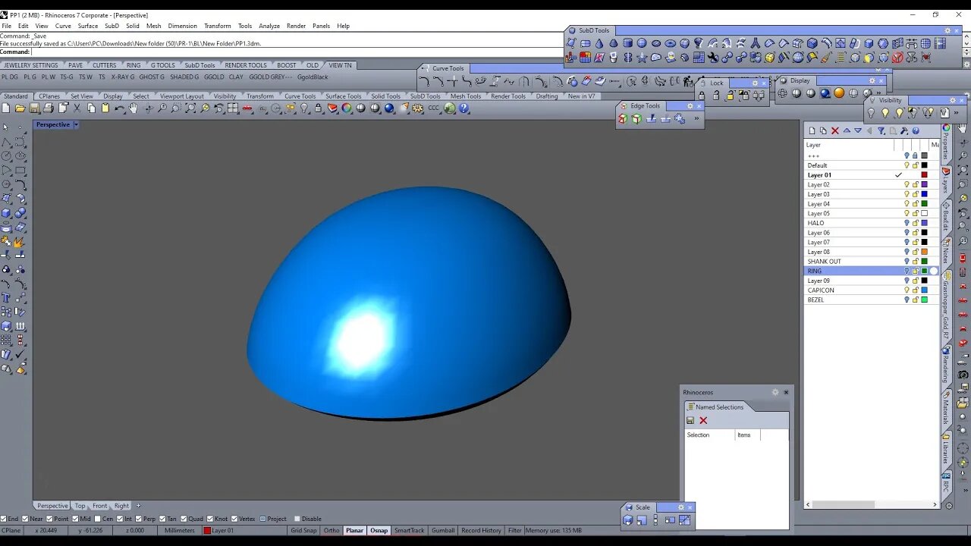Switch to the Curve Tools toolbar tab
Image resolution: width=971 pixels, height=546 pixels.
(300, 96)
